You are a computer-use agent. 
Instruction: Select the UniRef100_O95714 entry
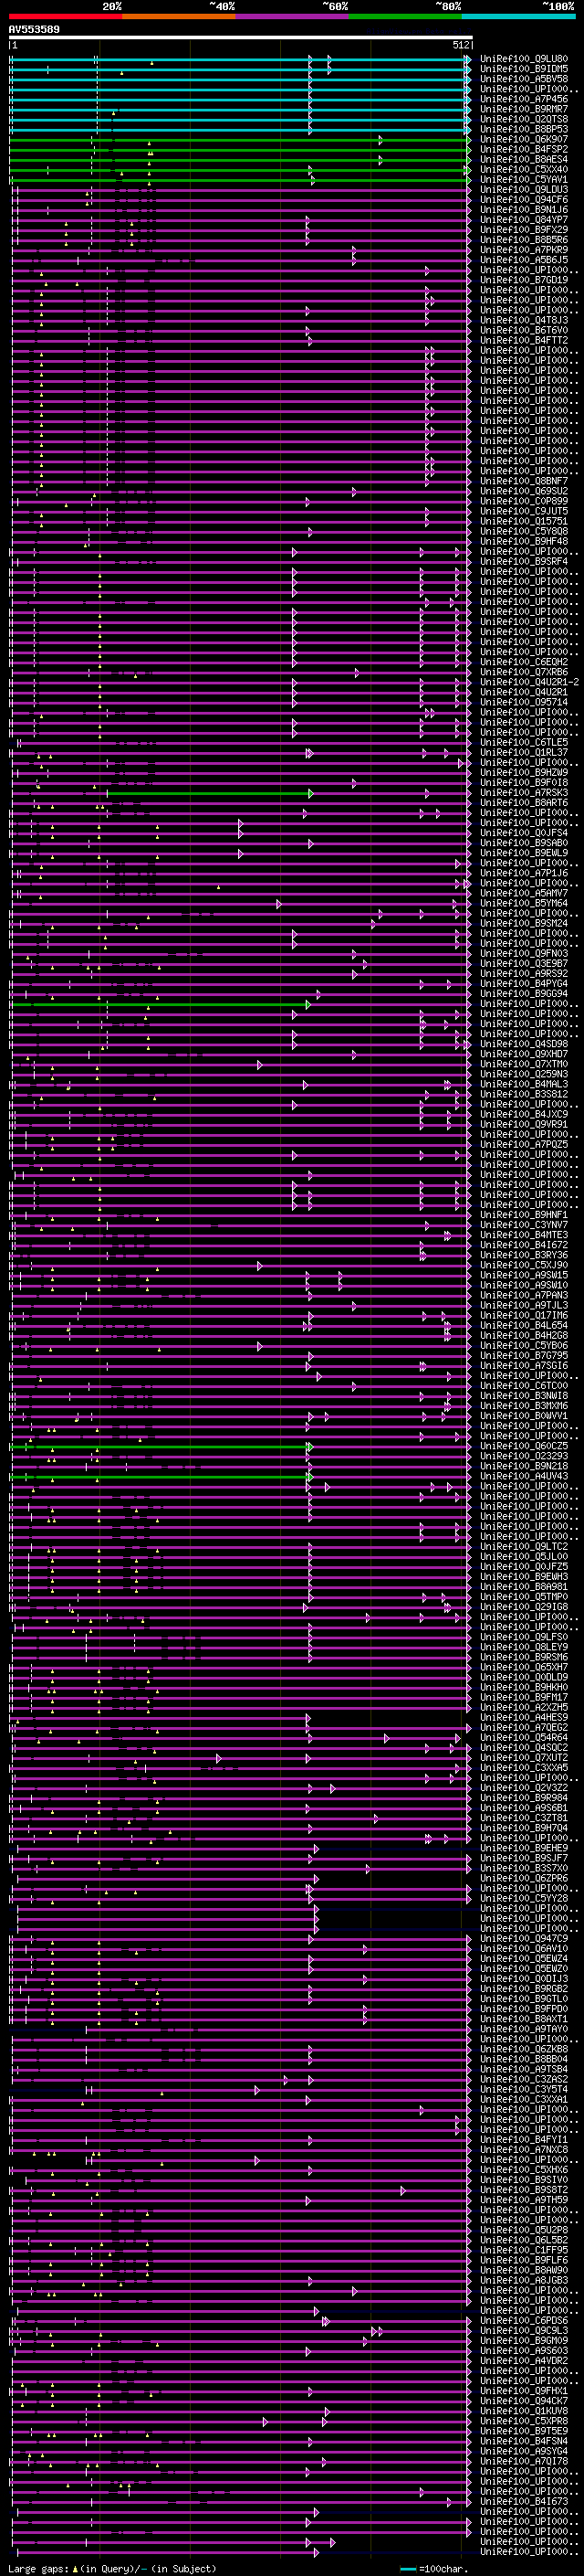[x=524, y=702]
